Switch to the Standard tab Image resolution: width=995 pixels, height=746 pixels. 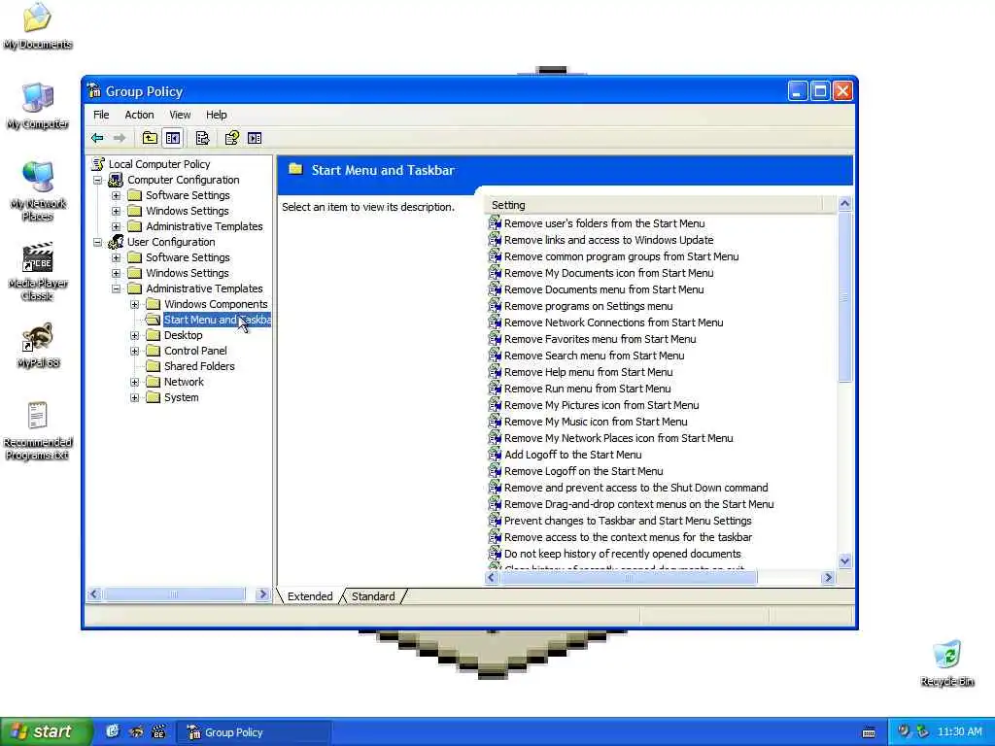coord(373,596)
